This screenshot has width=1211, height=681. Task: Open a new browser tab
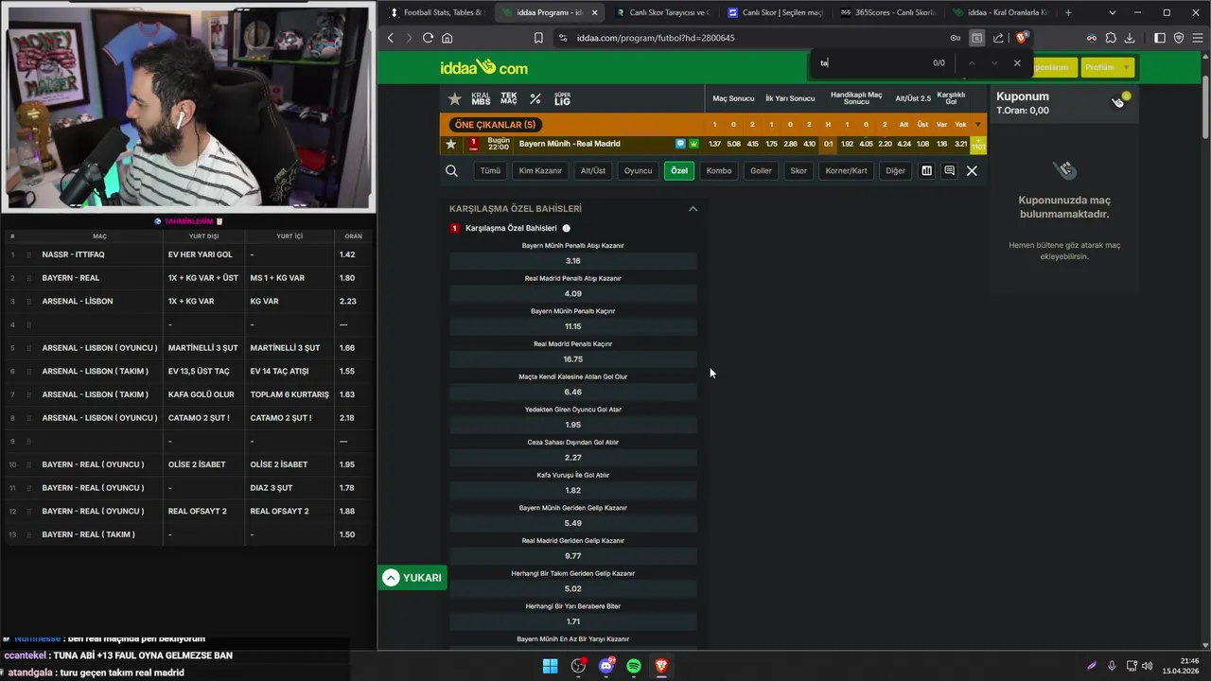[x=1068, y=12]
